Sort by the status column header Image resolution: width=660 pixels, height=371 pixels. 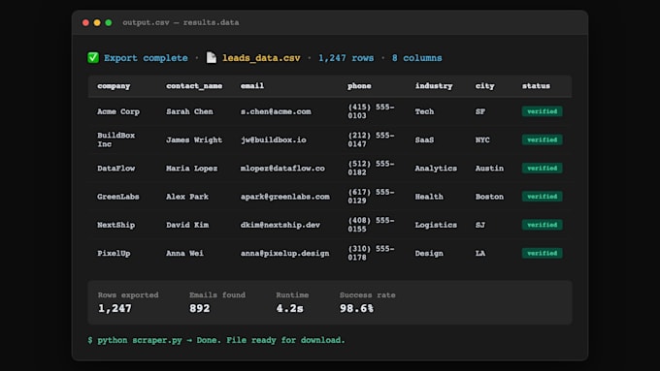[x=536, y=85]
